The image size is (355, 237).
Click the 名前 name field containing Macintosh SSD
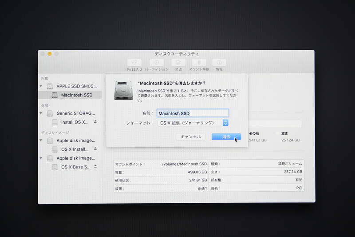coord(193,113)
